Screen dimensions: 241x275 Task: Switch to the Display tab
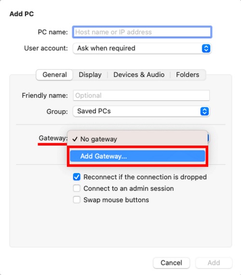tap(90, 75)
